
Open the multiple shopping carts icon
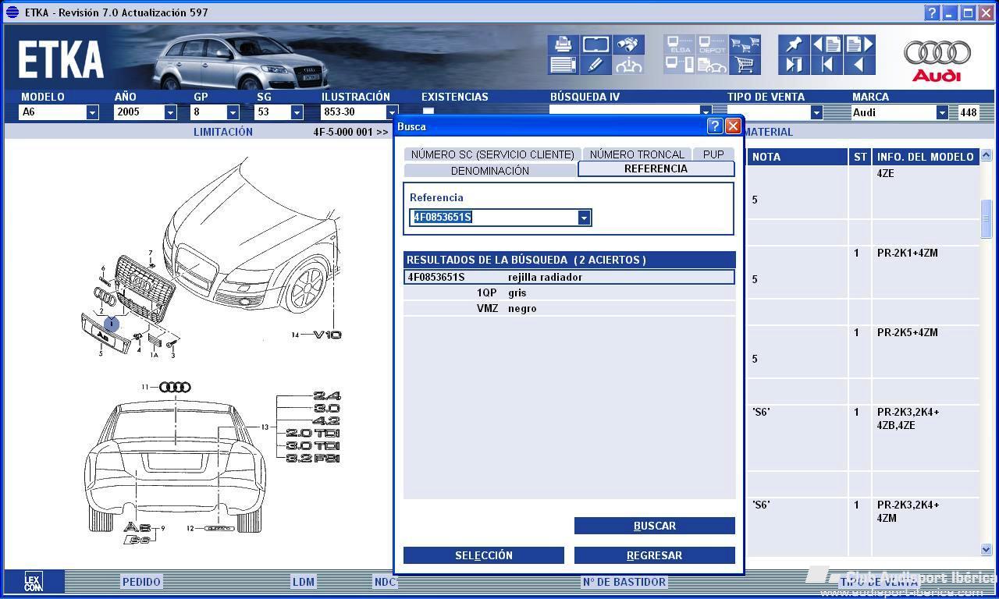pyautogui.click(x=745, y=44)
